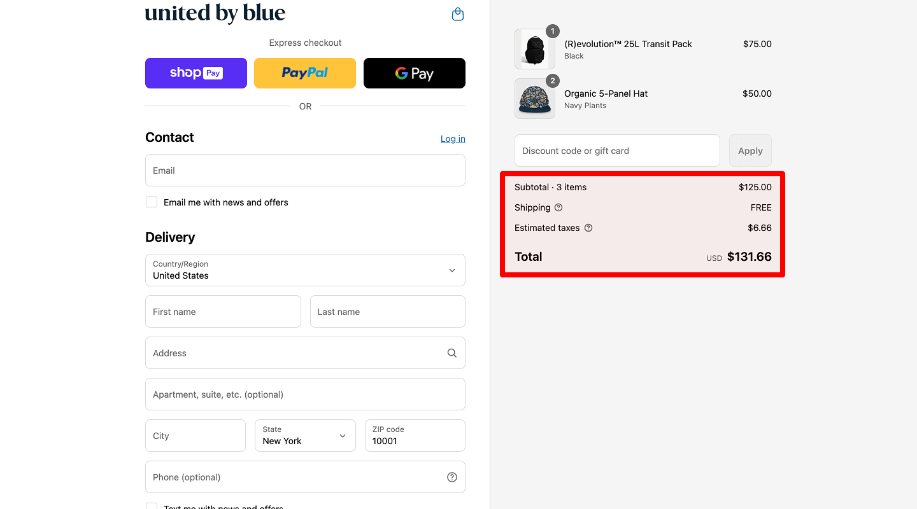Image resolution: width=917 pixels, height=509 pixels.
Task: Click the Shop Pay express checkout icon
Action: (x=195, y=73)
